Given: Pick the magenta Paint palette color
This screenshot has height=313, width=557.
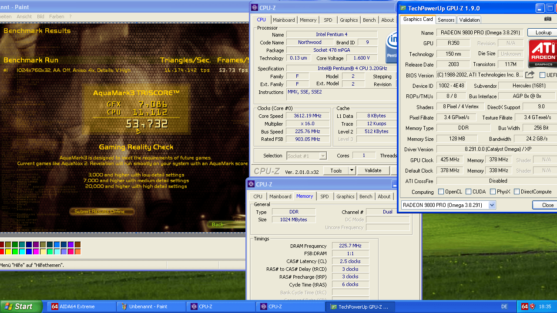Looking at the screenshot, I should [x=36, y=252].
